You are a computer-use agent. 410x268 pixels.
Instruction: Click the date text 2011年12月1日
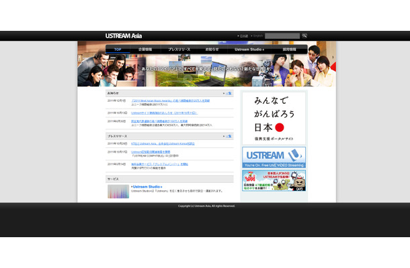[117, 100]
